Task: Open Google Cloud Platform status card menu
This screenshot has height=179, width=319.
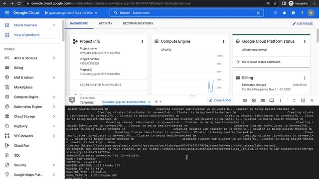Action: pos(305,41)
